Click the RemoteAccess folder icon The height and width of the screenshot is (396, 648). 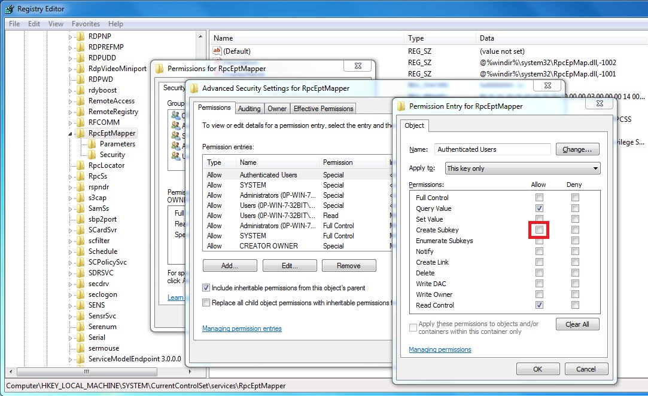(81, 101)
